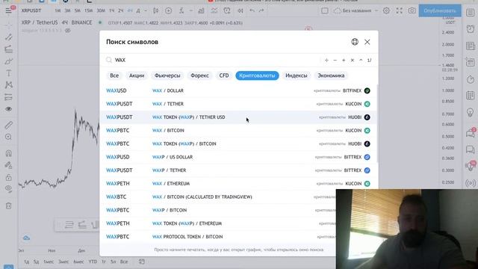Select the brush drawing tool
This screenshot has width=478, height=269.
point(8,61)
